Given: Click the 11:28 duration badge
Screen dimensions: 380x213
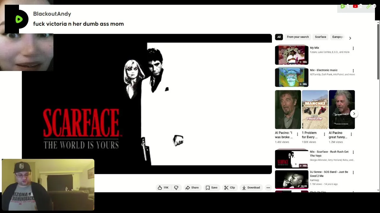Looking at the screenshot, I should point(302,186).
